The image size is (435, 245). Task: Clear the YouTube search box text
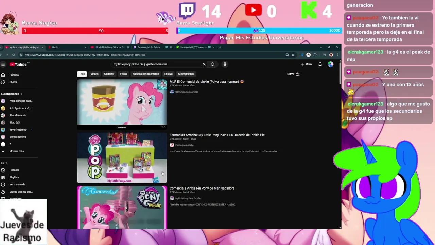[204, 64]
